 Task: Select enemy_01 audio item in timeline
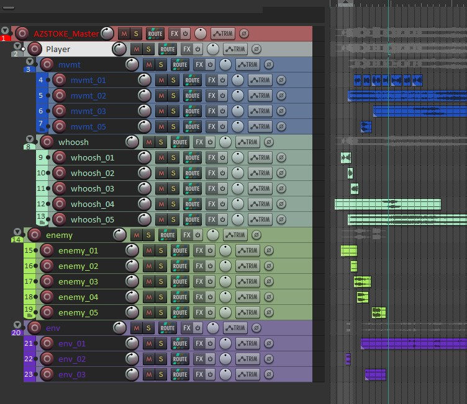349,250
